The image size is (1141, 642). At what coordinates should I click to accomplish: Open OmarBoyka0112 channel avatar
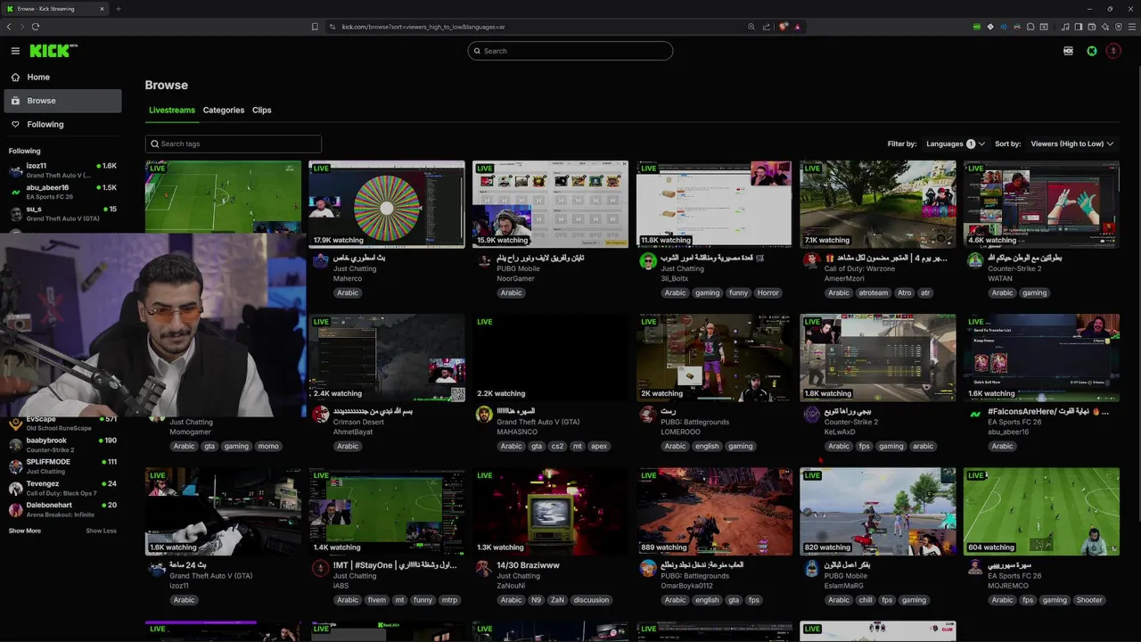tap(648, 569)
